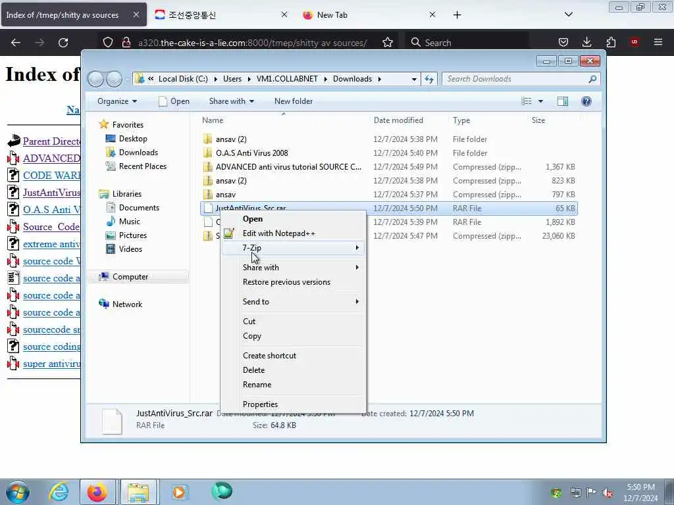Click Firefox Search box

pos(468,43)
